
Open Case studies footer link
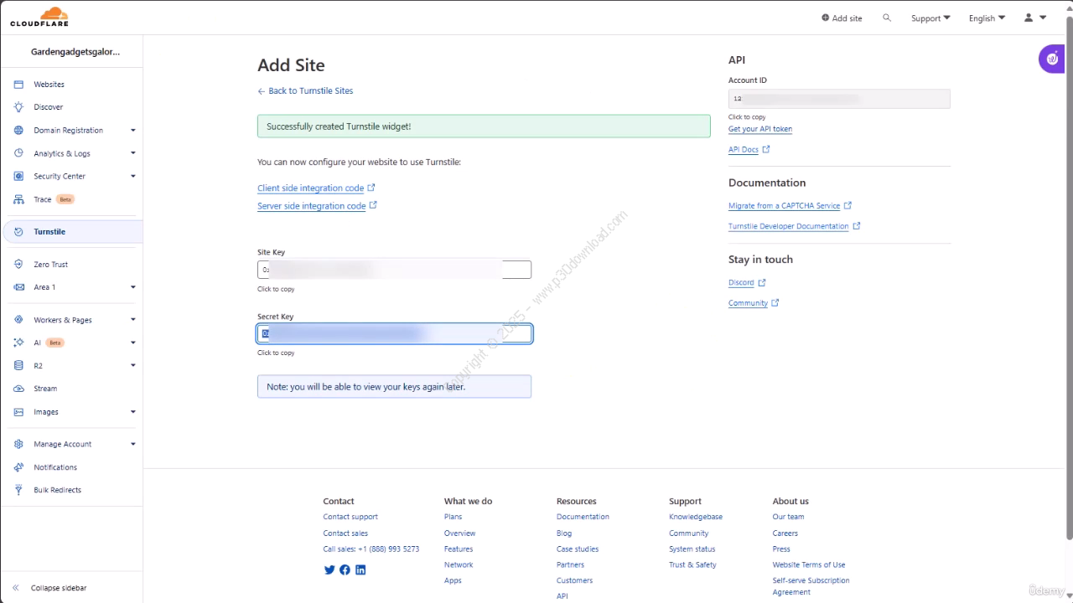[x=578, y=549]
